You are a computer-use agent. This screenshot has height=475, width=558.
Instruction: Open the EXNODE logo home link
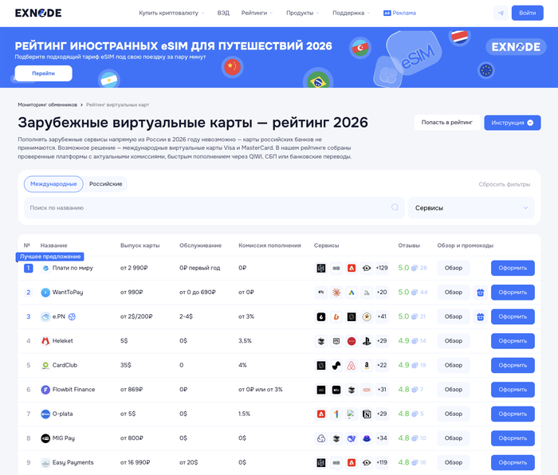38,13
